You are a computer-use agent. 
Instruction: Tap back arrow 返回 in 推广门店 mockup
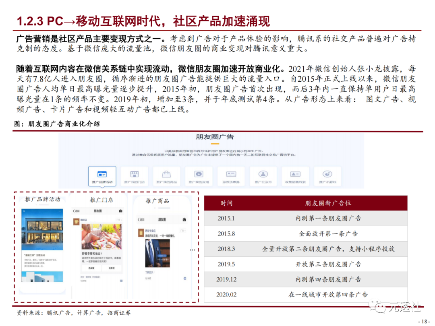pos(76,211)
